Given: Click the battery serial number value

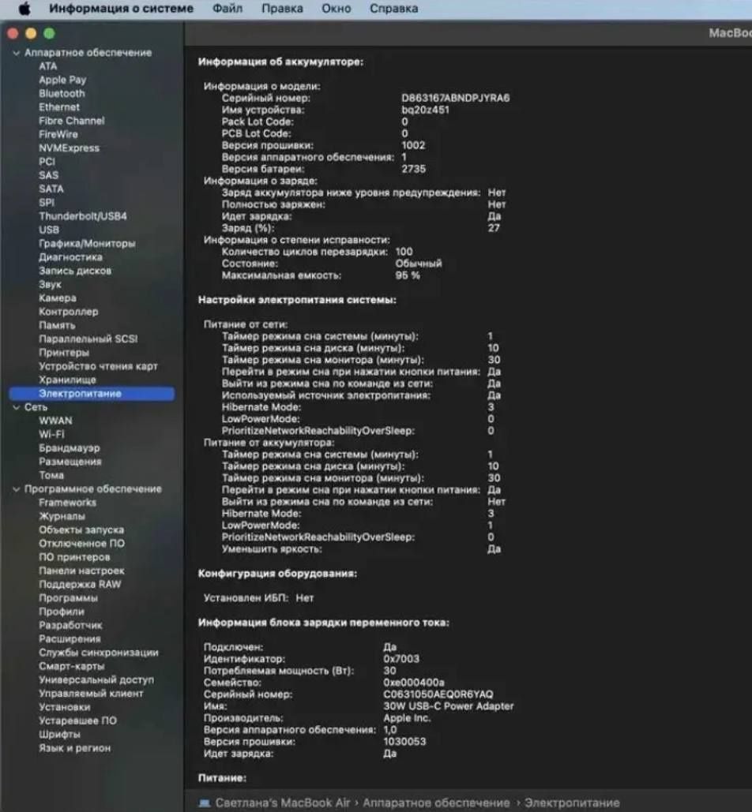Looking at the screenshot, I should (x=456, y=98).
